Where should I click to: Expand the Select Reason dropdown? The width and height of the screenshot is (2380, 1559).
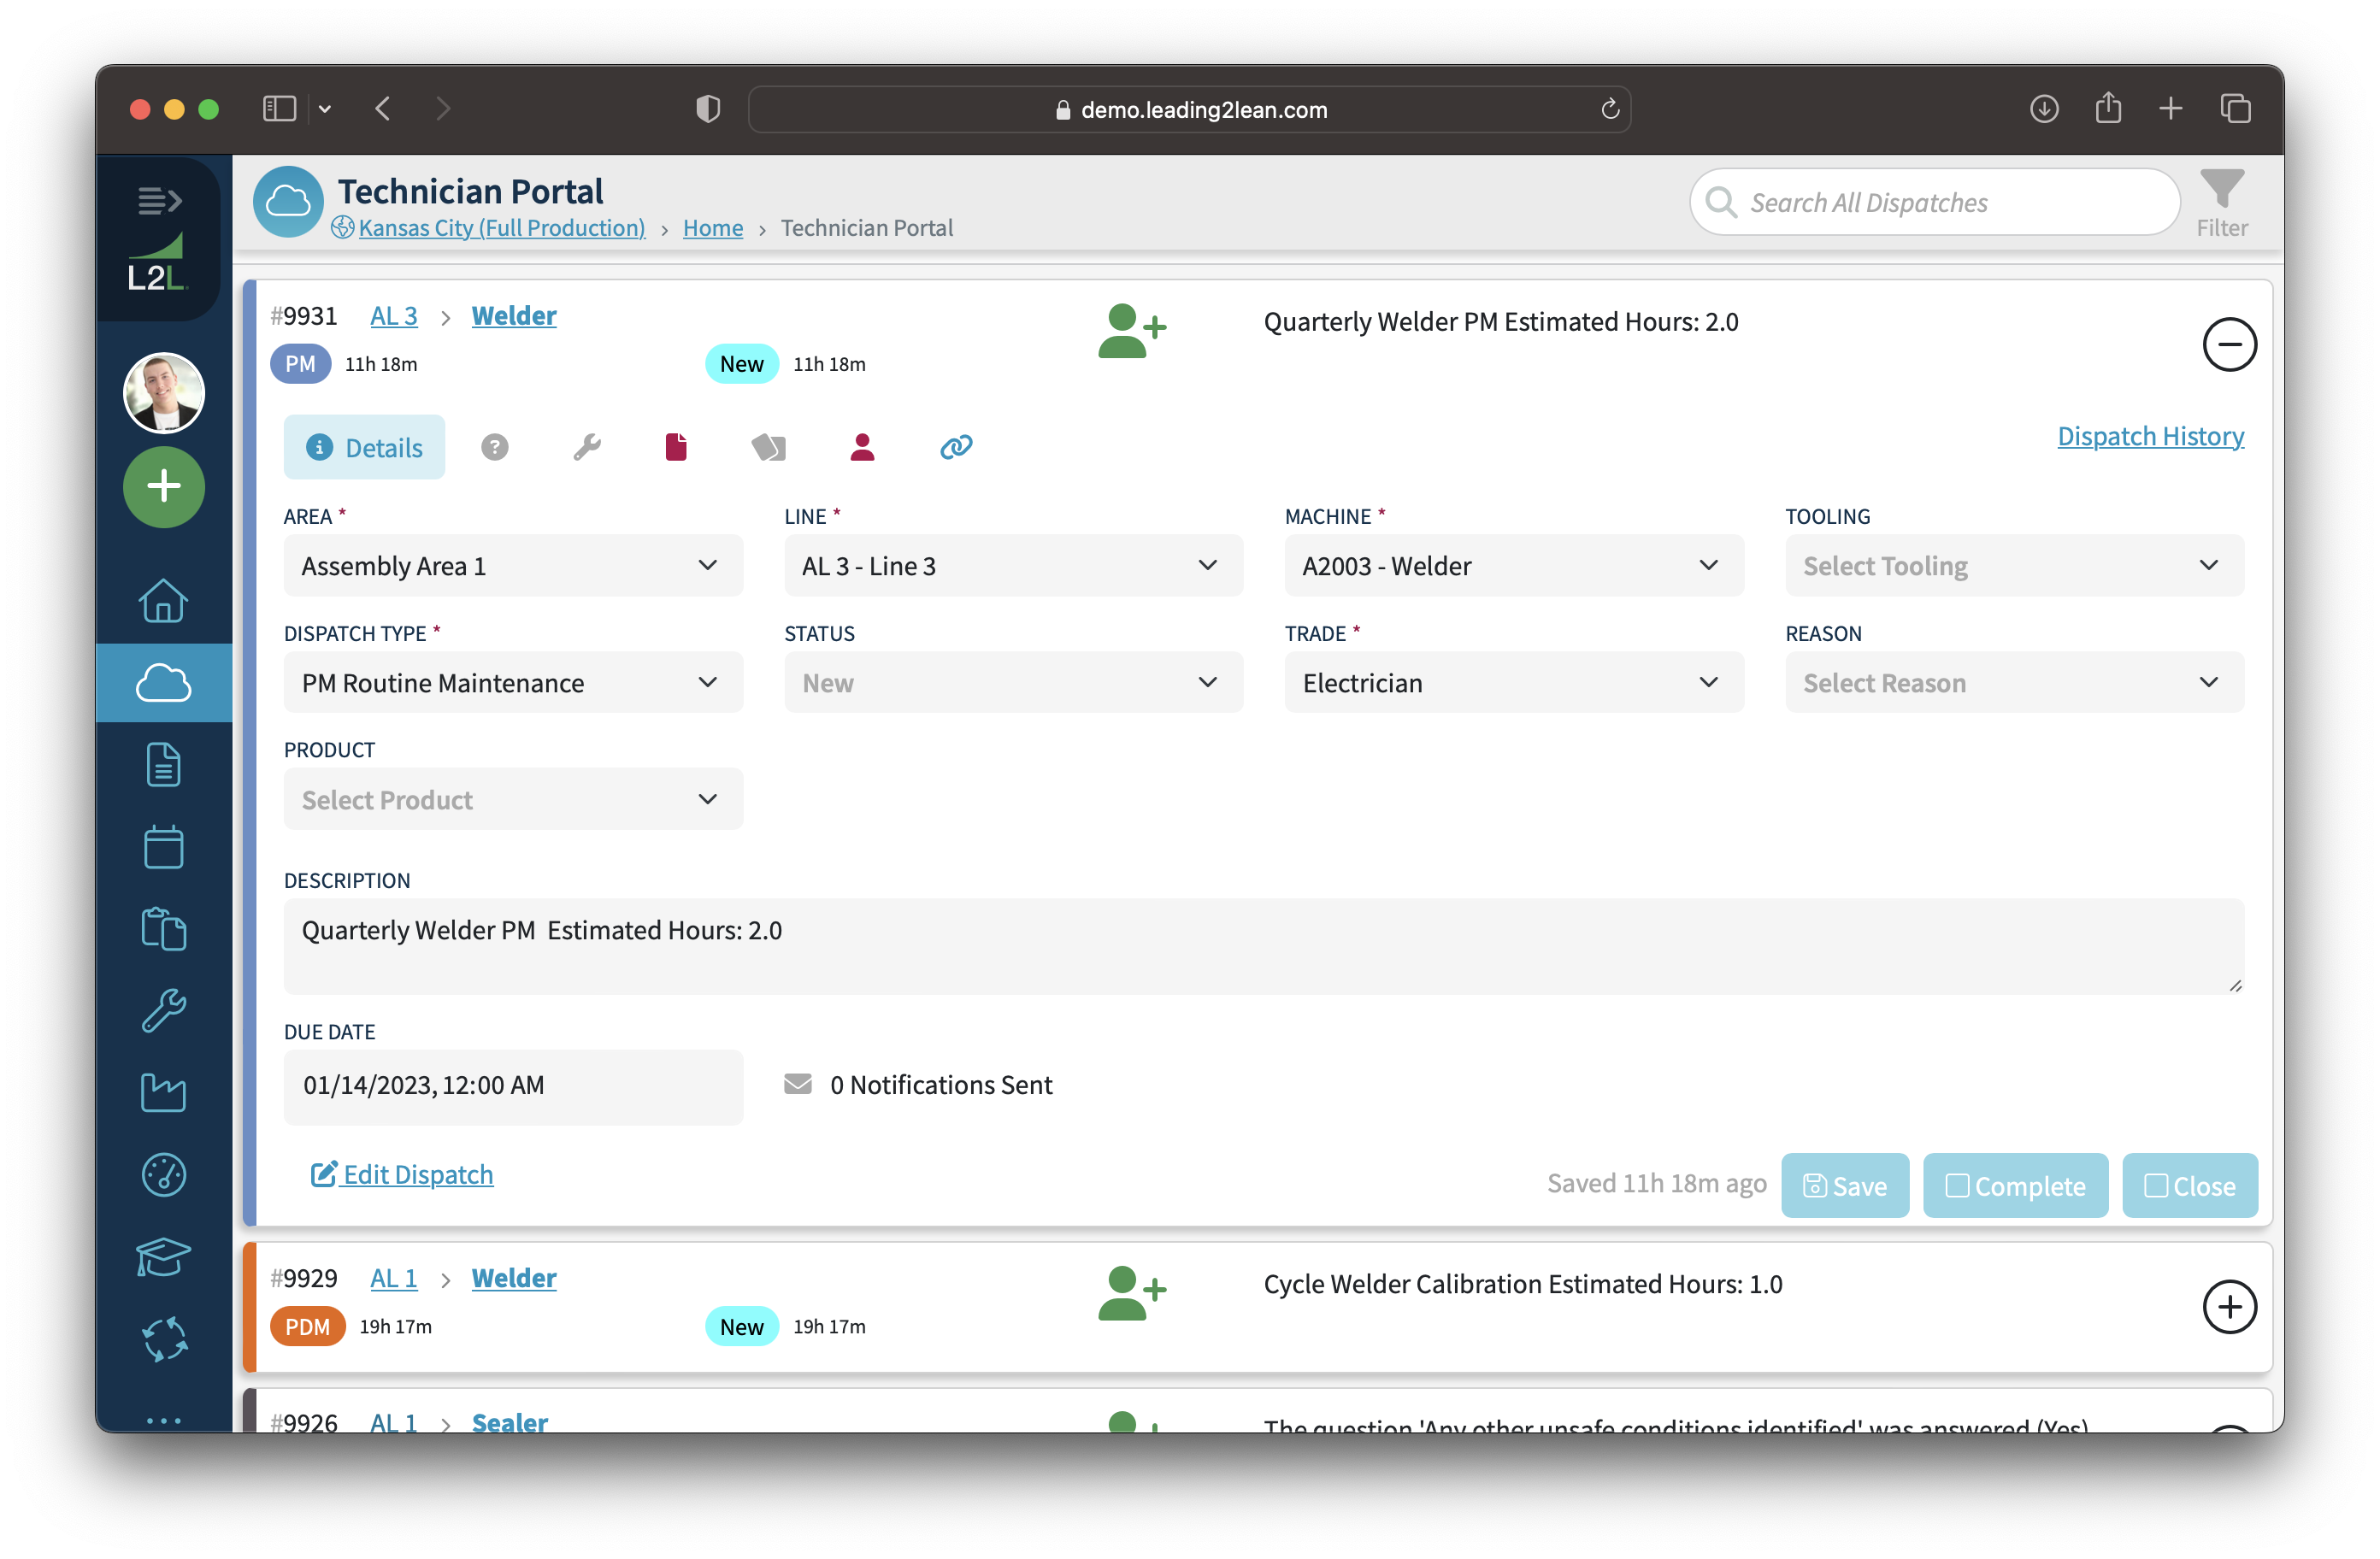[2013, 682]
